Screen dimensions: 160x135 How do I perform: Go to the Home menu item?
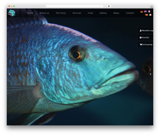pos(30,13)
